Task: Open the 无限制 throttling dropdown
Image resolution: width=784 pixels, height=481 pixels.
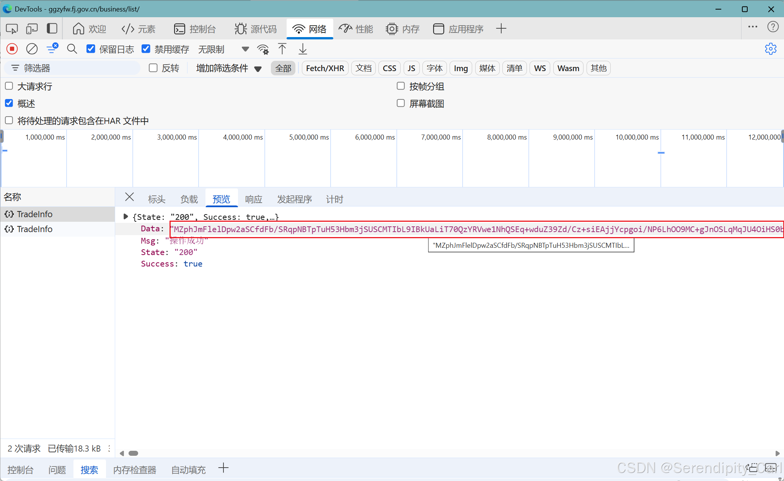Action: point(211,49)
